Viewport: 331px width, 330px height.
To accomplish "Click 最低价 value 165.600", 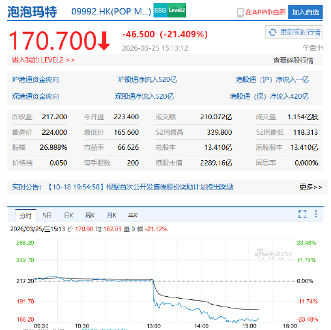I will pos(126,132).
